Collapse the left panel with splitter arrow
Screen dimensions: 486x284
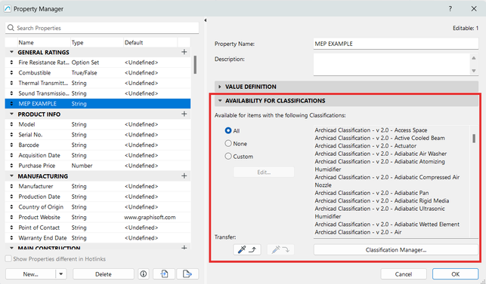click(205, 20)
